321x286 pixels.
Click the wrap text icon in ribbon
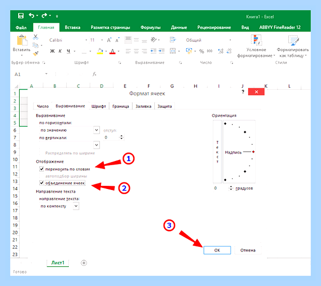[172, 40]
